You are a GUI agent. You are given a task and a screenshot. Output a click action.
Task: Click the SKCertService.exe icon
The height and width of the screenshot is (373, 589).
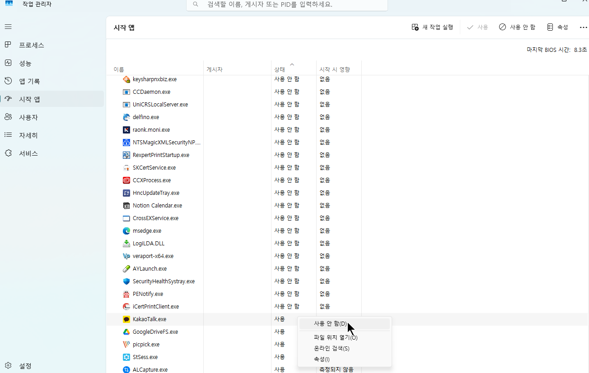126,168
